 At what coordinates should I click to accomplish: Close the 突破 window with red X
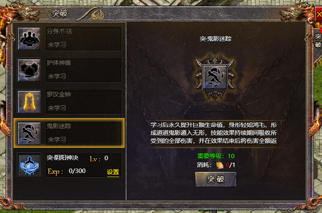[x=318, y=14]
